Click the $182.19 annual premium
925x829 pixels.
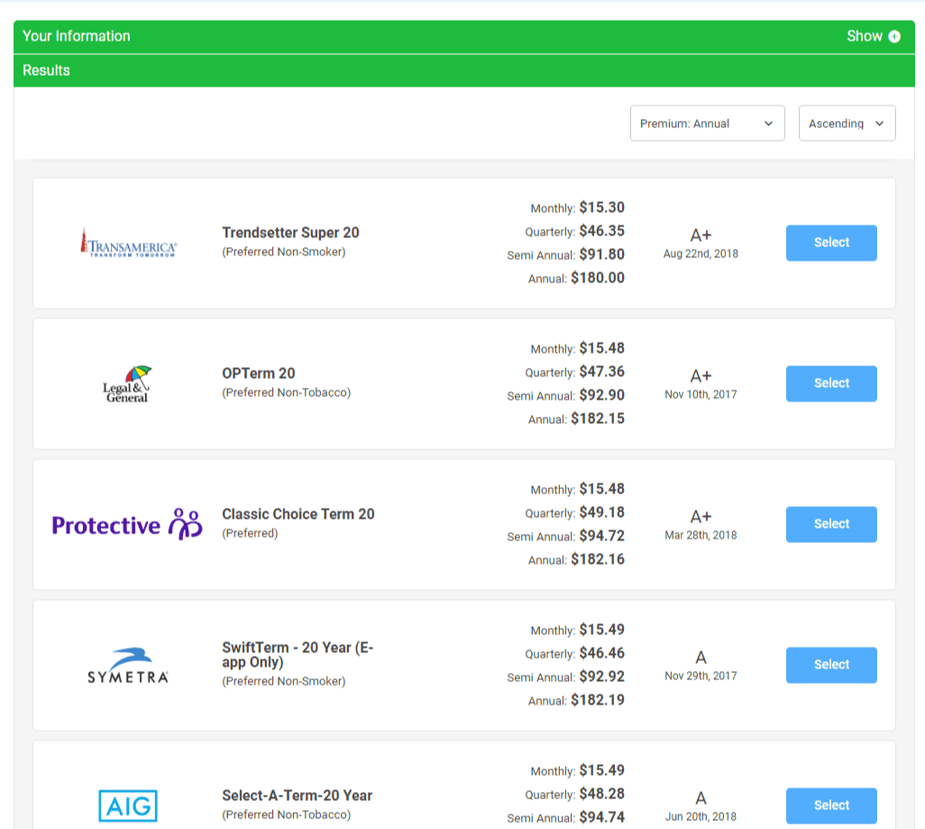tap(597, 700)
